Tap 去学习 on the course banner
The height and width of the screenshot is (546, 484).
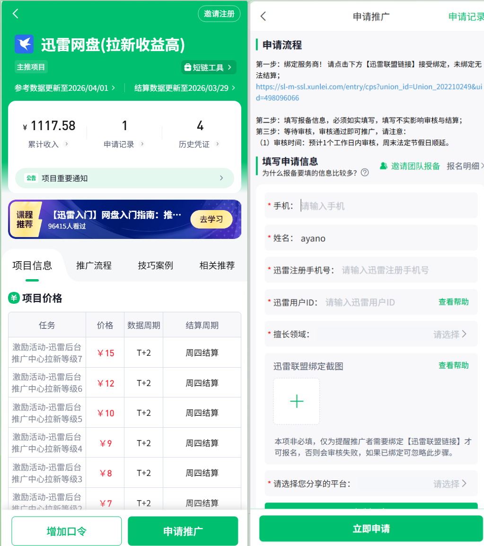click(x=211, y=219)
